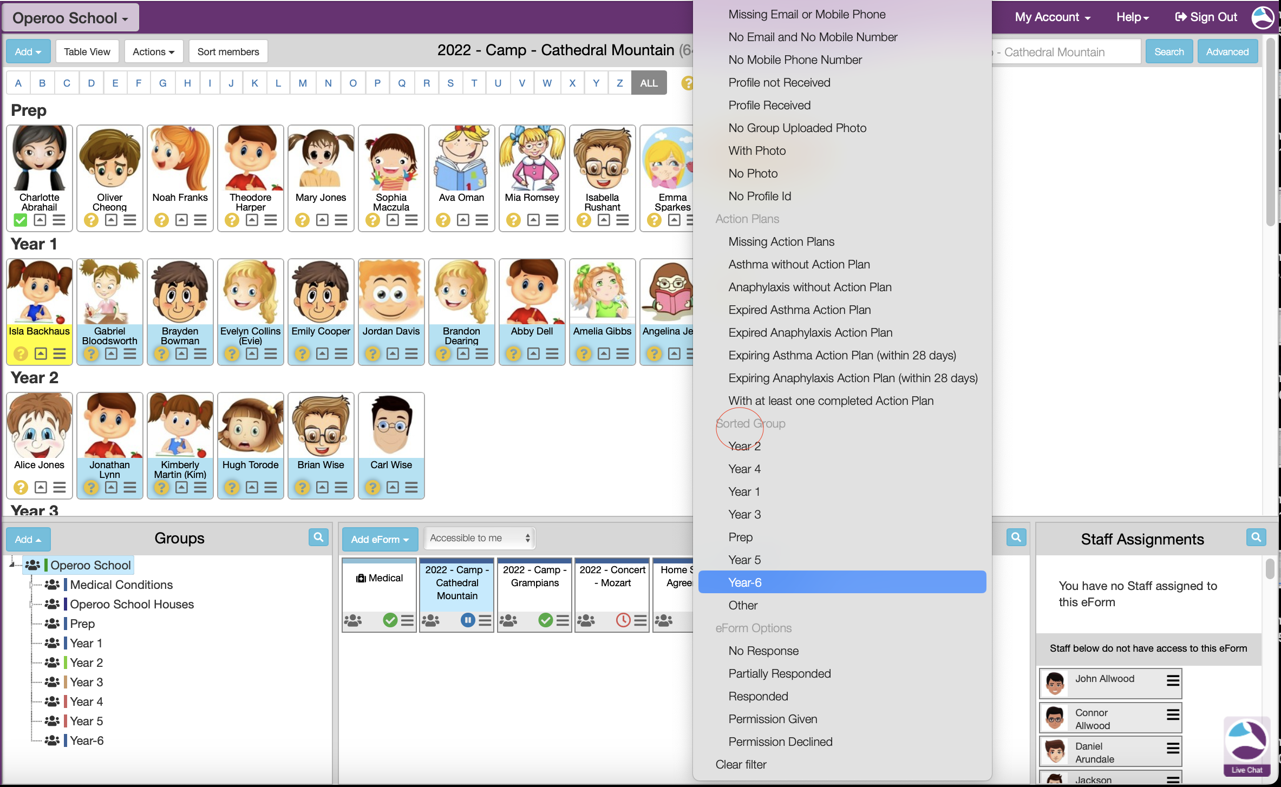This screenshot has width=1281, height=787.
Task: Click the Groups panel search icon
Action: [318, 537]
